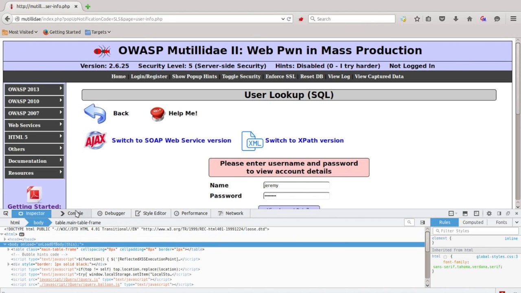Expand the table main-table-frame node

tap(9, 249)
